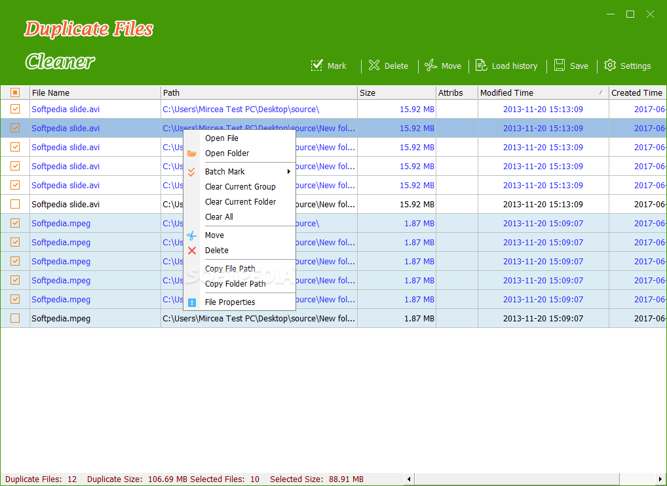Click first row's path ending in 'source\'
Viewport: 667px width, 486px height.
[240, 110]
